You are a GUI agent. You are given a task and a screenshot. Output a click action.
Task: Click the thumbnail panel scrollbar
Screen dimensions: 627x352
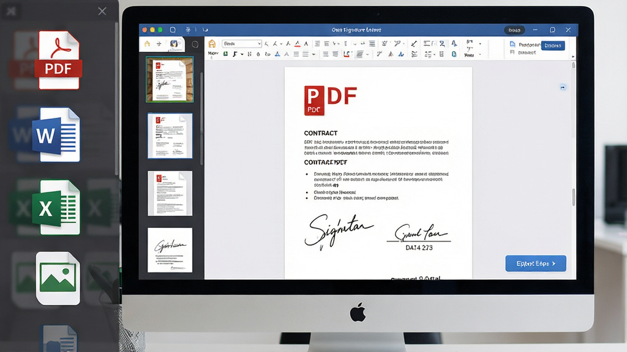(201, 119)
